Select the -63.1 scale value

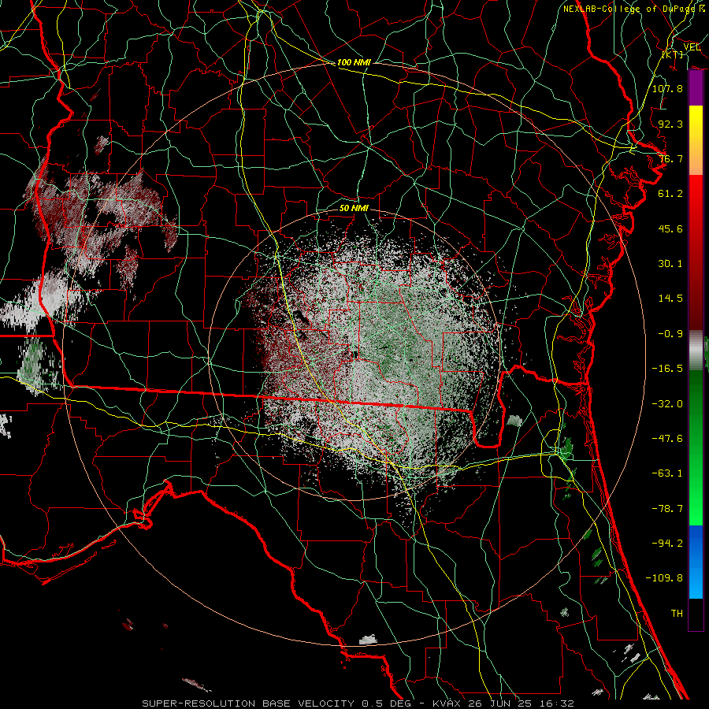[667, 473]
